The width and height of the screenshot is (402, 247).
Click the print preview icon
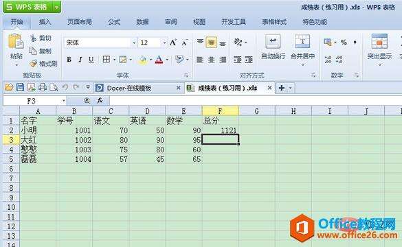pos(54,88)
